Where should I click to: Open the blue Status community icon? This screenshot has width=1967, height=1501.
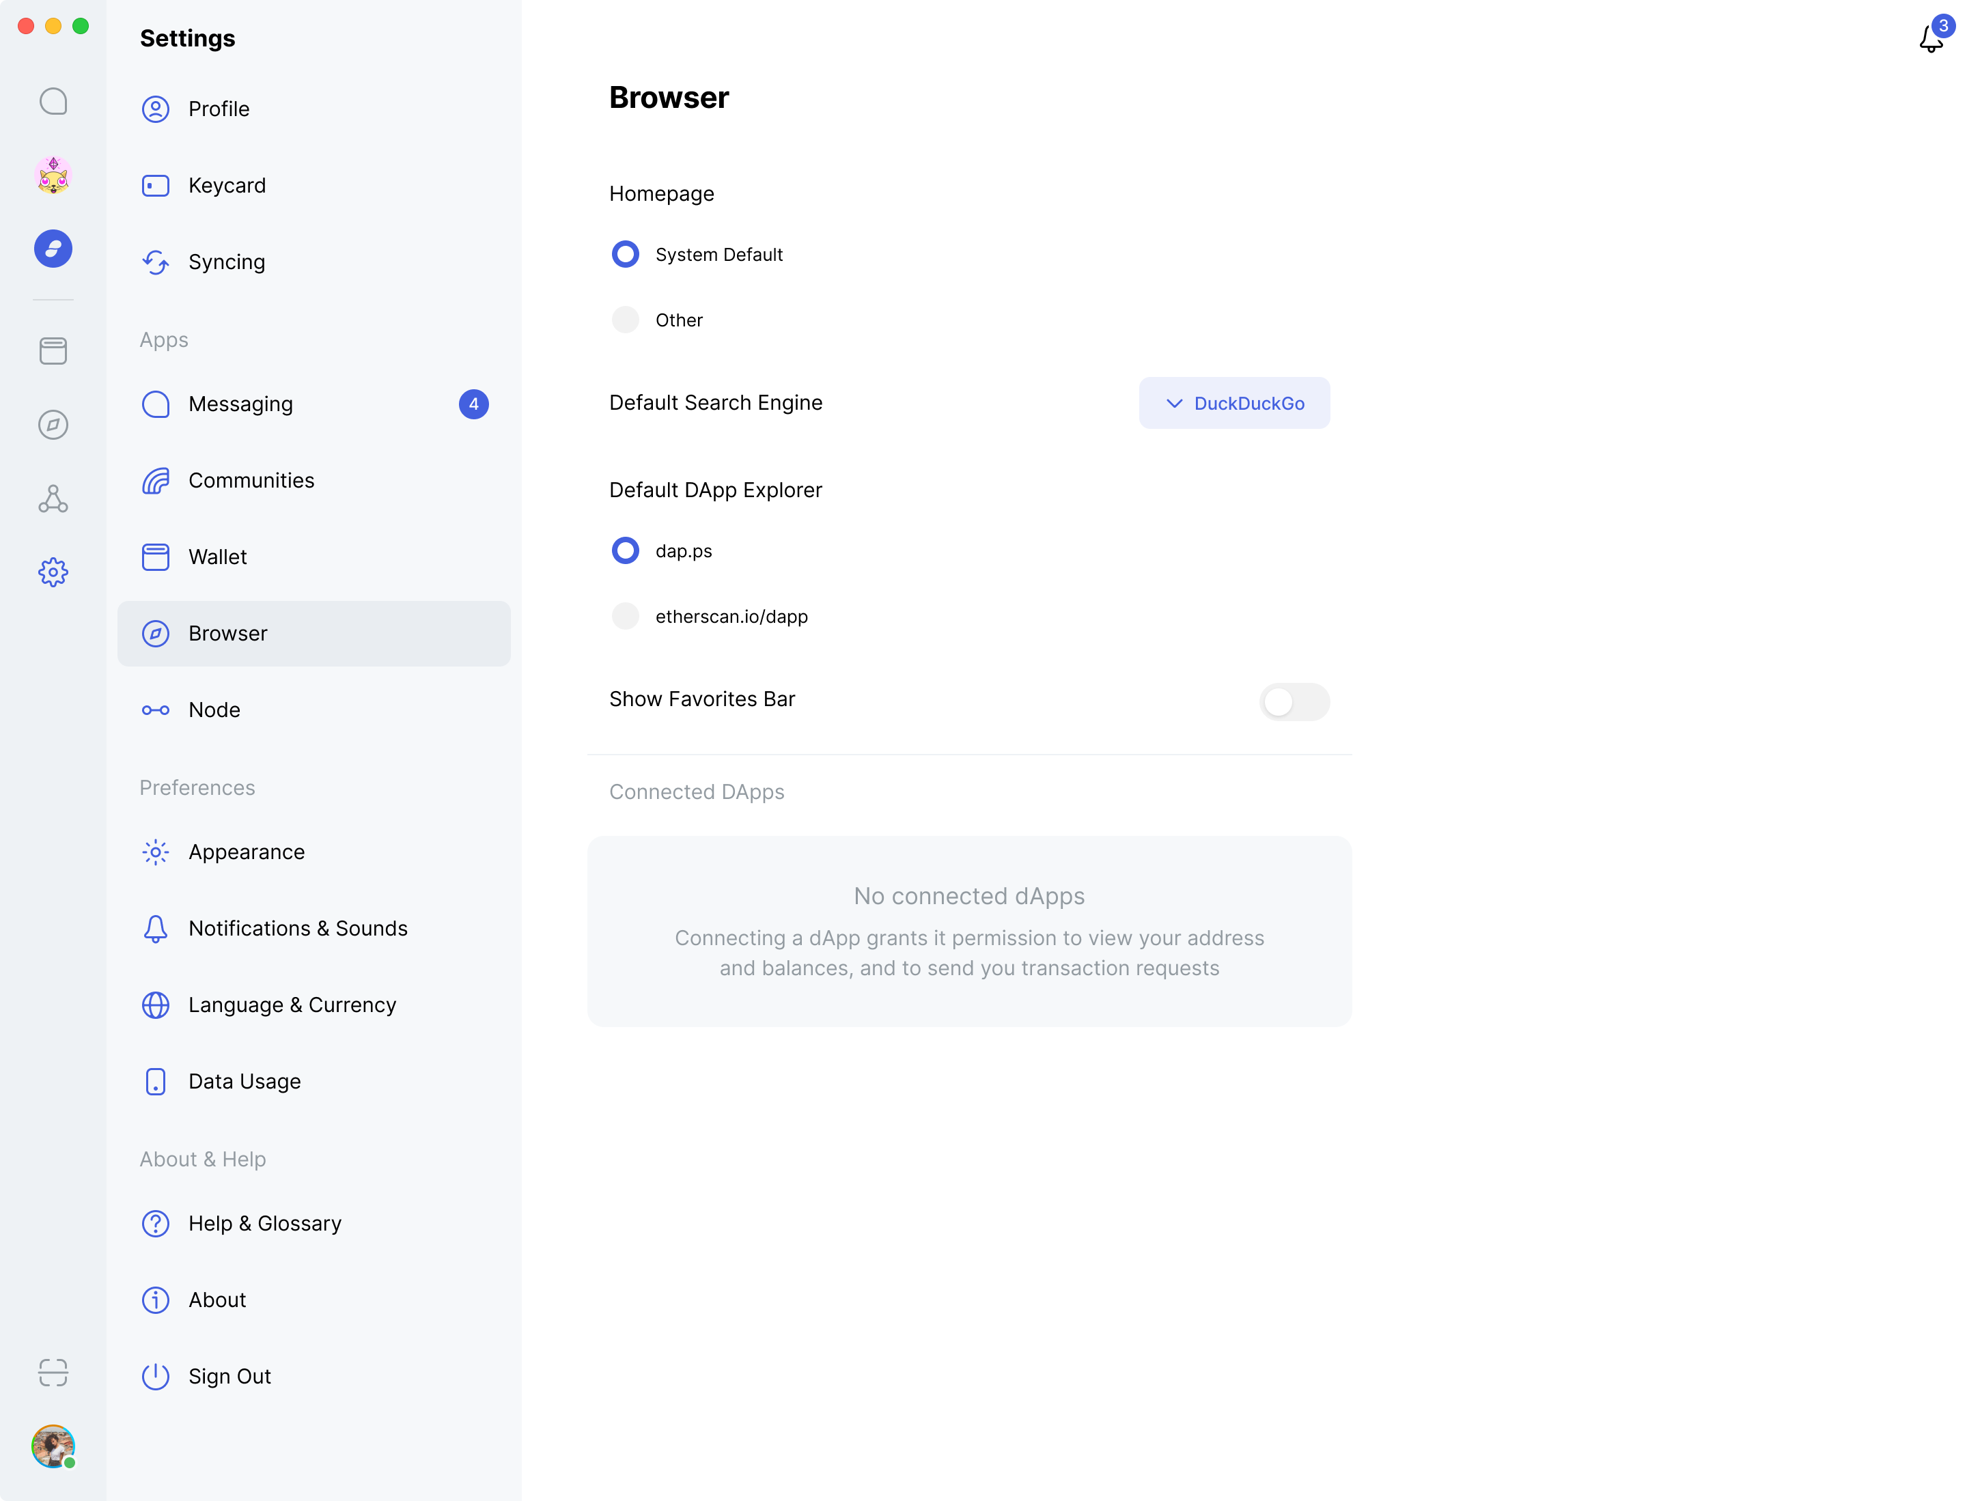coord(54,249)
